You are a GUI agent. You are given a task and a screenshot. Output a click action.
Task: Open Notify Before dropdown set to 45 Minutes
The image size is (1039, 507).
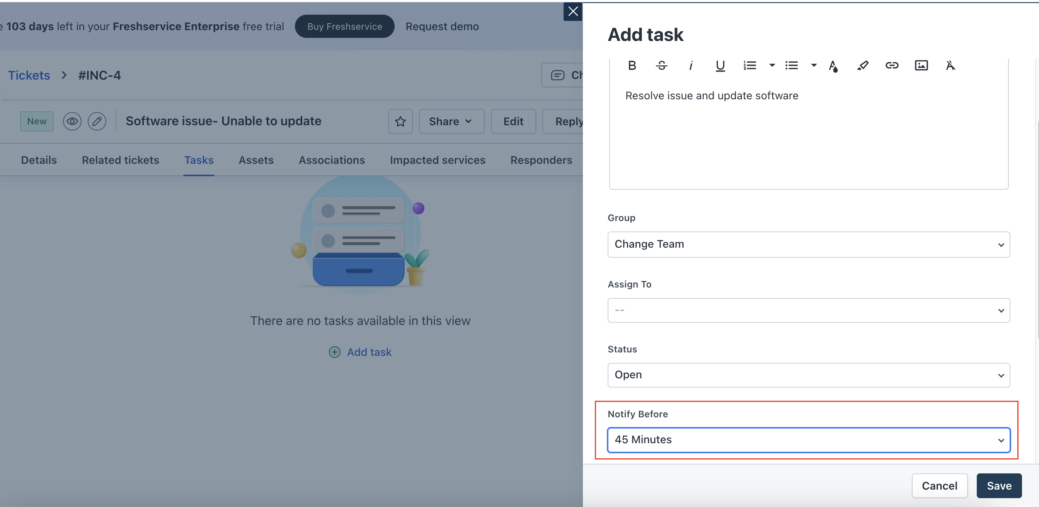808,440
